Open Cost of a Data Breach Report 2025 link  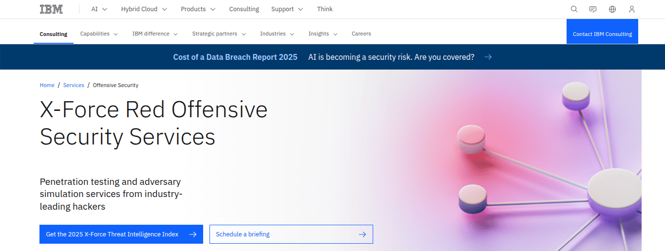[235, 57]
